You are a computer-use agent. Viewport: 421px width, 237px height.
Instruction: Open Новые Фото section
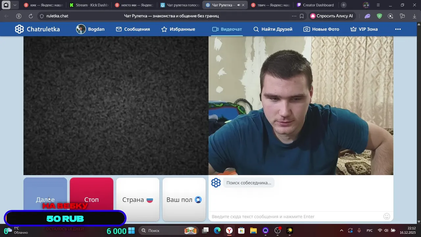tap(321, 29)
